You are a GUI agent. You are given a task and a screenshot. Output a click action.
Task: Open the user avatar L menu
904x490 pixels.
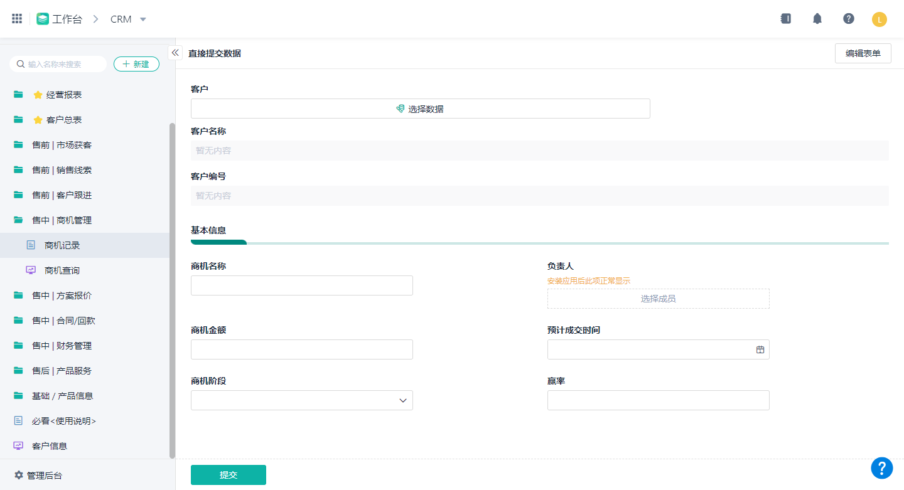pos(880,19)
